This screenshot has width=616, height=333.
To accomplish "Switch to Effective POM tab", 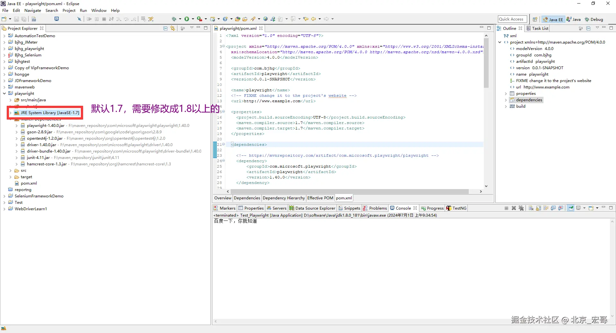I will click(320, 198).
